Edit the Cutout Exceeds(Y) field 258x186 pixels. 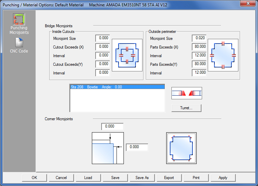(103, 64)
